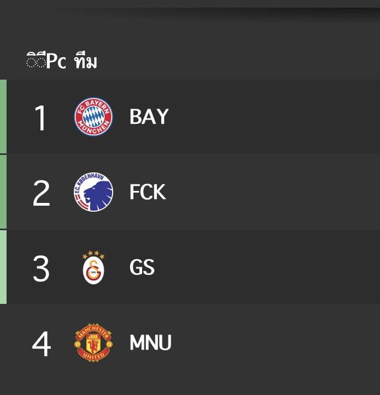Open the FCK team name

[x=148, y=191]
